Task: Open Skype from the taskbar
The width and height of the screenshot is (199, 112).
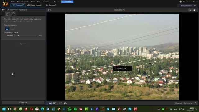Action: tap(130, 109)
